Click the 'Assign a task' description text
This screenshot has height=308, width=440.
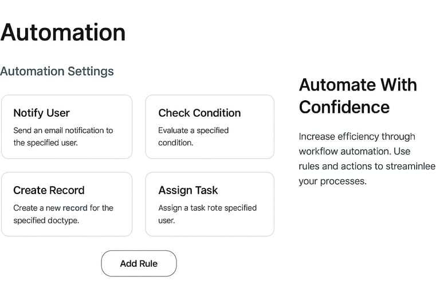coord(207,208)
